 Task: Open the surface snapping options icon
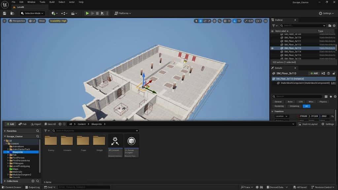click(220, 21)
